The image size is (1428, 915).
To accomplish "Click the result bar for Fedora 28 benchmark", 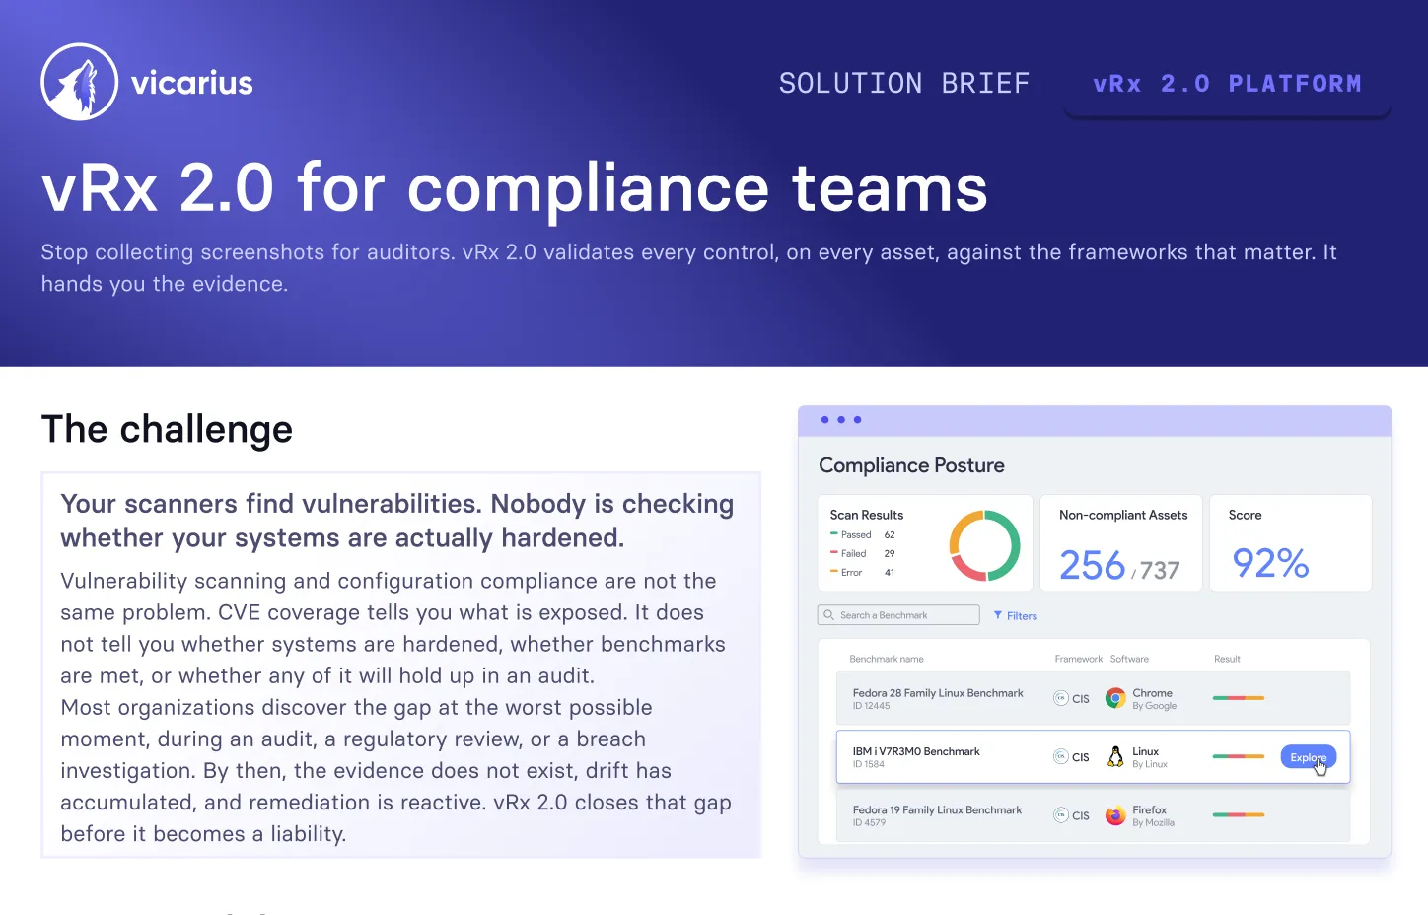I will click(x=1239, y=698).
